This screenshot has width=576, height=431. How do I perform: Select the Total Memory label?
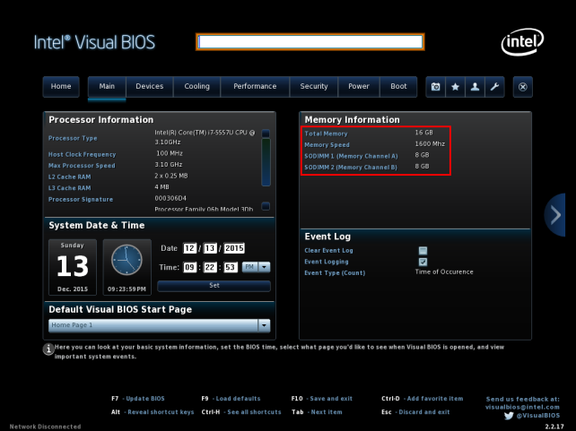point(326,134)
